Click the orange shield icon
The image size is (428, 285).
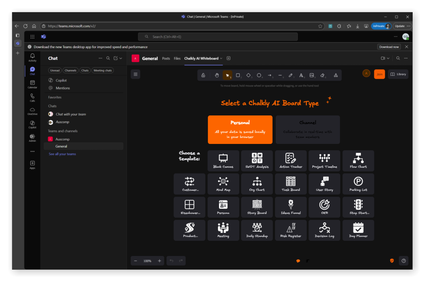pyautogui.click(x=392, y=261)
